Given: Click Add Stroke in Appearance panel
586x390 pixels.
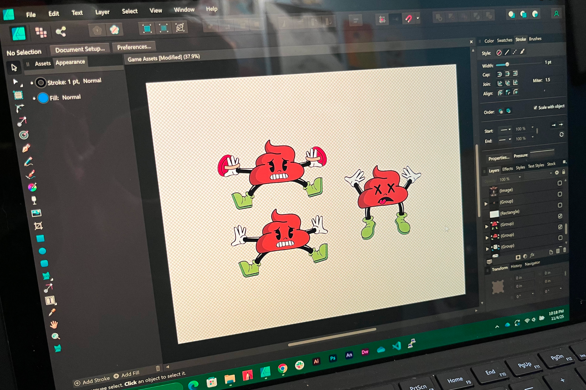Looking at the screenshot, I should pyautogui.click(x=92, y=380).
